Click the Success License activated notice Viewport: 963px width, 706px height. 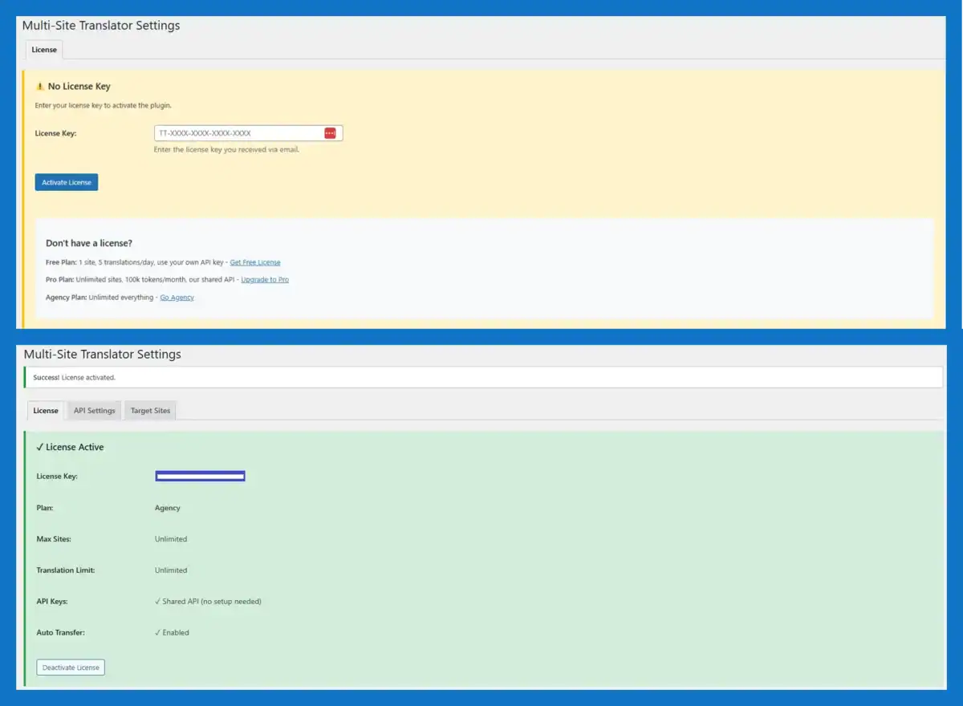coord(75,377)
